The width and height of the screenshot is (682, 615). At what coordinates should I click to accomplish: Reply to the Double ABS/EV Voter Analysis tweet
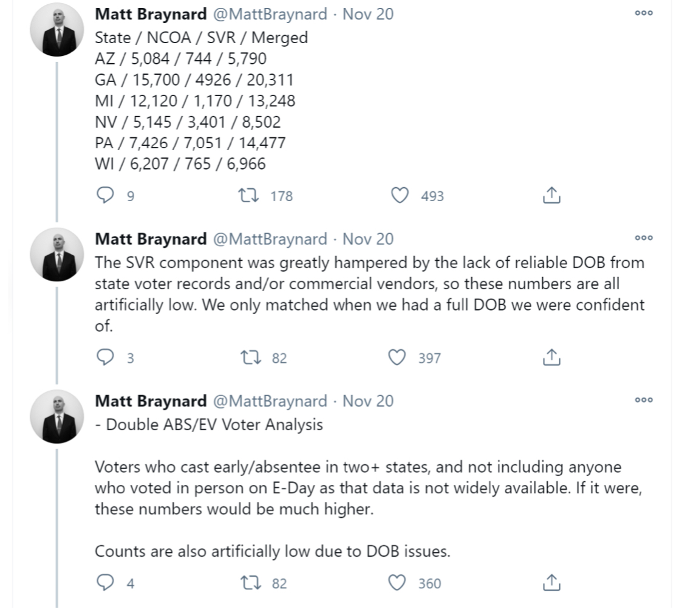105,582
